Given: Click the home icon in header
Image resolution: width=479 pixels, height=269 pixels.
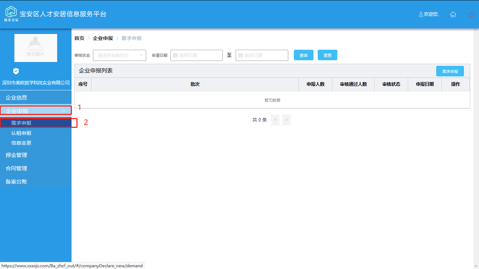Looking at the screenshot, I should [453, 14].
